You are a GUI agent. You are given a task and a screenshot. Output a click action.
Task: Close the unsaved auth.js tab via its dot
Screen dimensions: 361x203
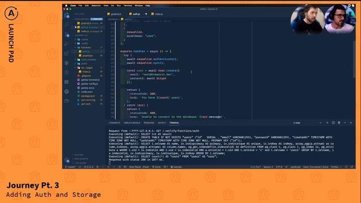(146, 14)
